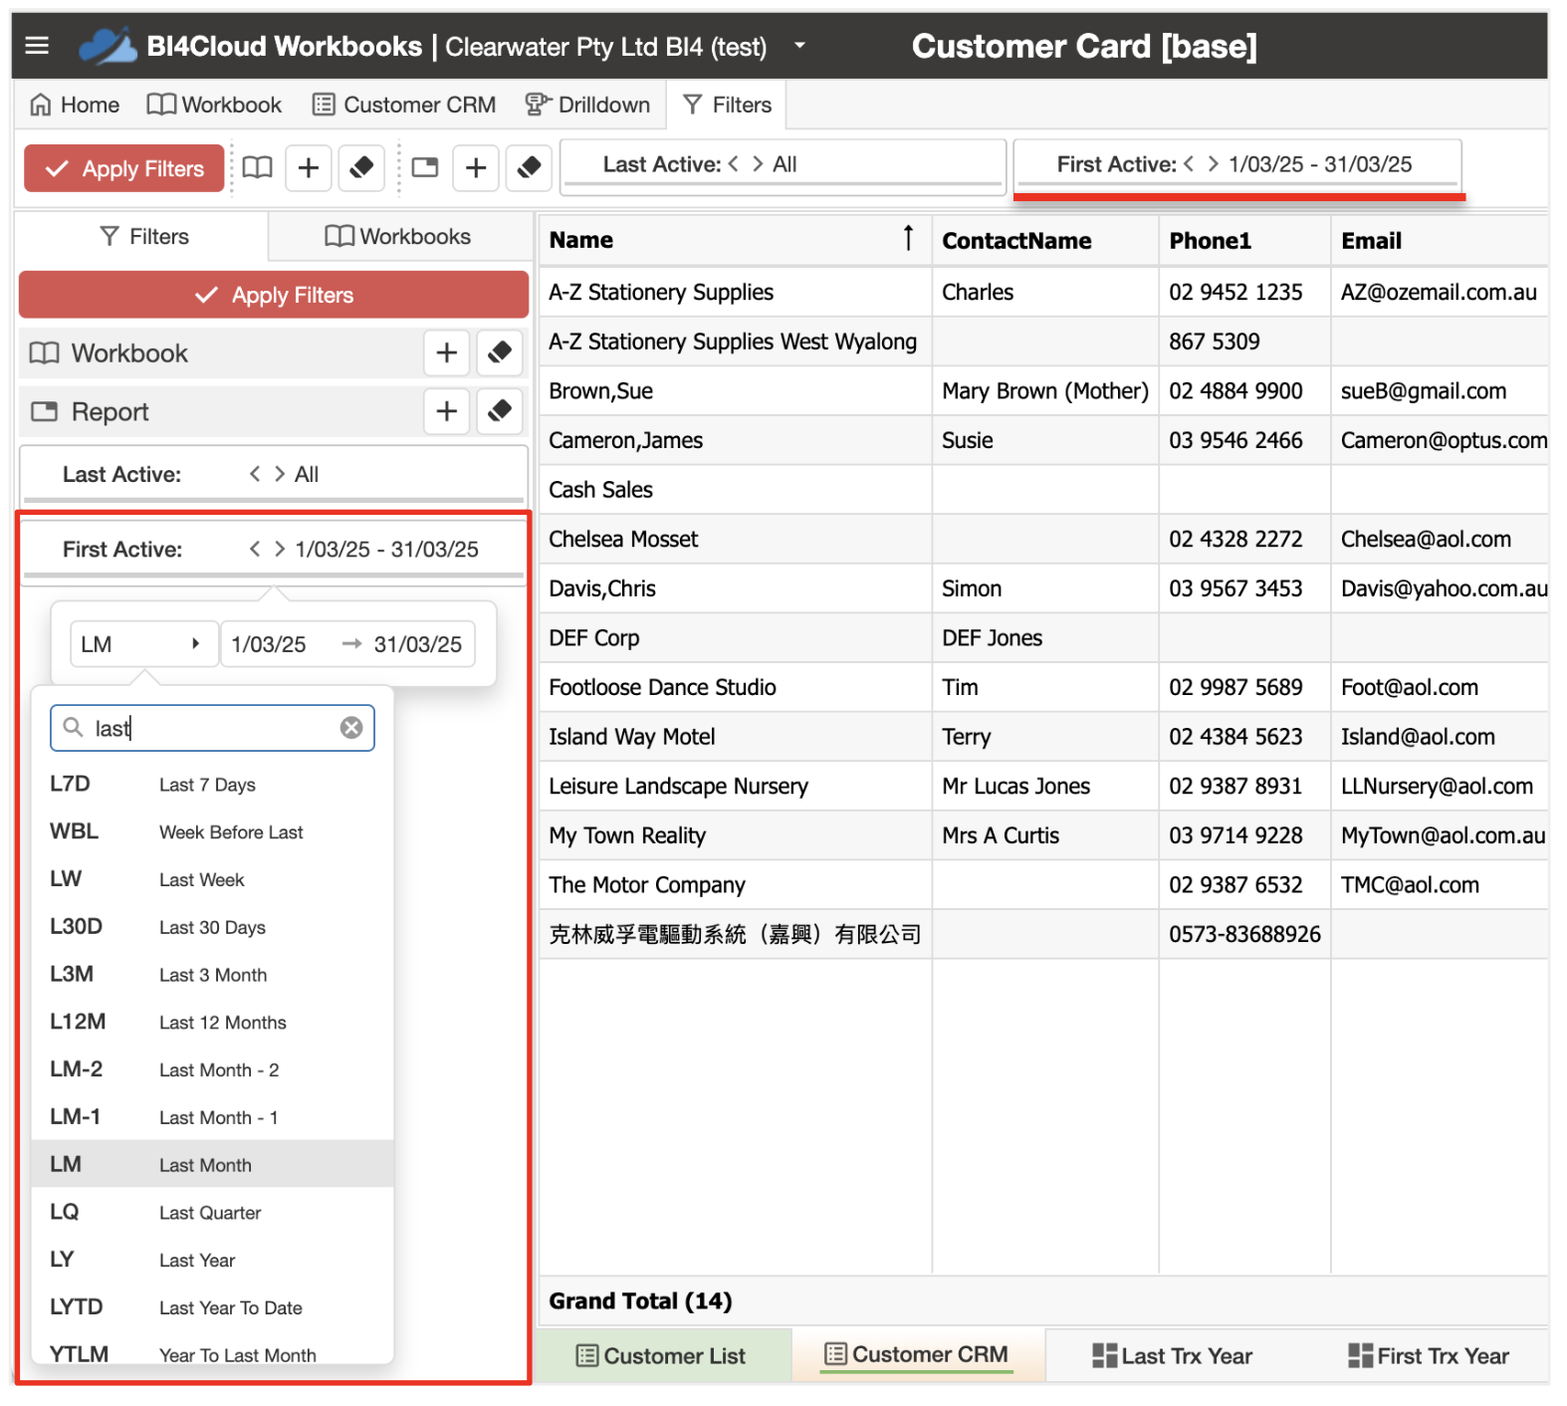Screen dimensions: 1567x1406
Task: Pick the Last Quarter option
Action: pos(212,1213)
